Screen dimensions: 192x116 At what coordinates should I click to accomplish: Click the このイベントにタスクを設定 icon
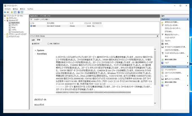(x=162, y=73)
